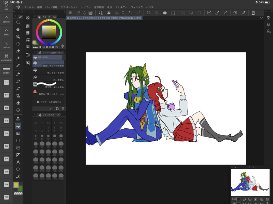The width and height of the screenshot is (273, 204).
Task: Select the Auto Select magic wand tool
Action: (18, 58)
